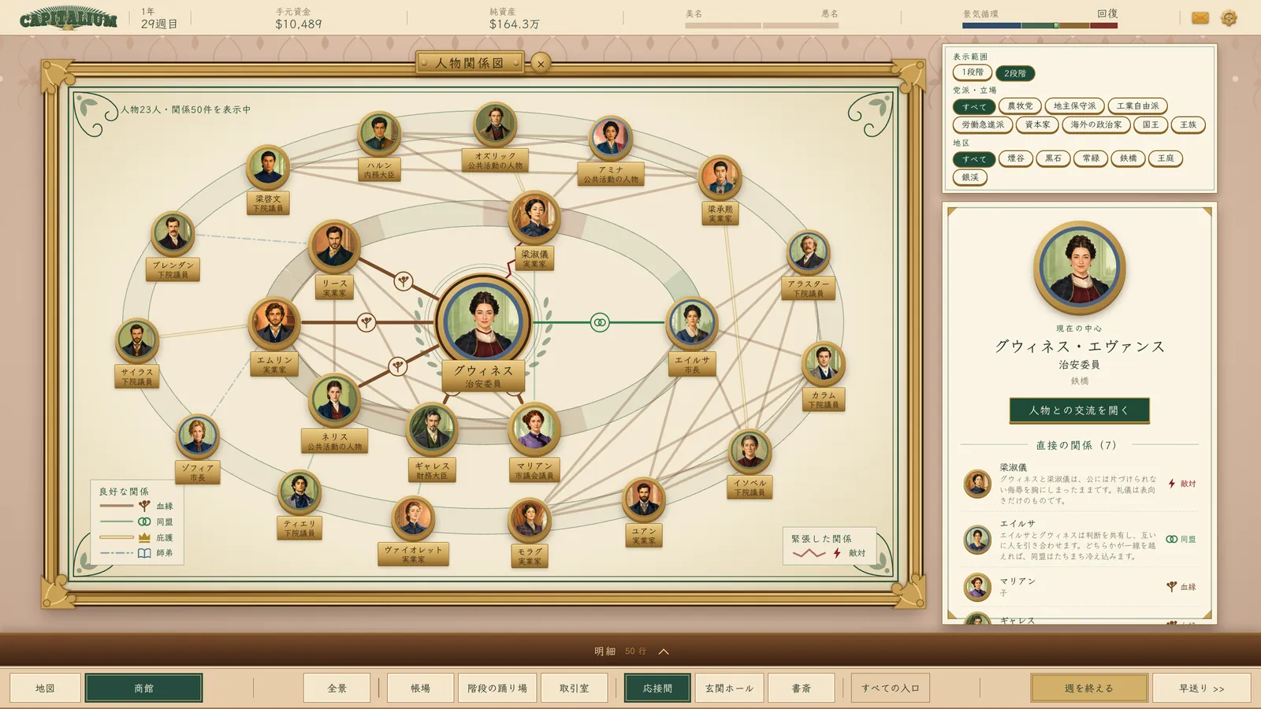End the week with 週を終える

coord(1089,689)
